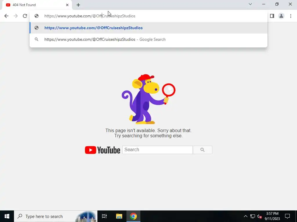Open File Explorer from the taskbar
The image size is (297, 222).
click(x=119, y=216)
